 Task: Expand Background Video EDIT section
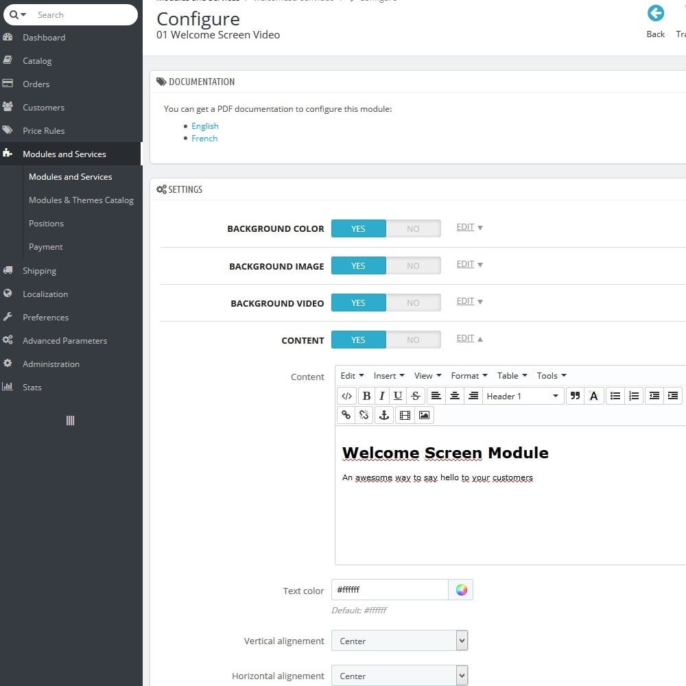coord(469,301)
